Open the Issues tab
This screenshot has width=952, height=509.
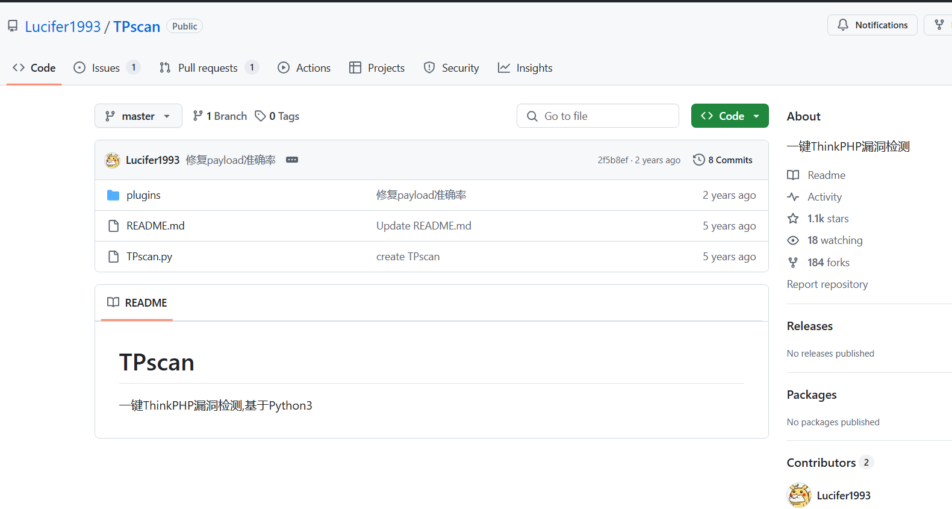pos(107,68)
